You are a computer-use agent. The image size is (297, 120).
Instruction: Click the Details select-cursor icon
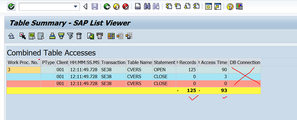(22, 36)
